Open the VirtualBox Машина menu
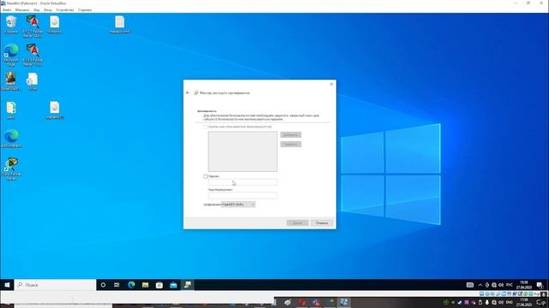This screenshot has height=308, width=549. 22,9
